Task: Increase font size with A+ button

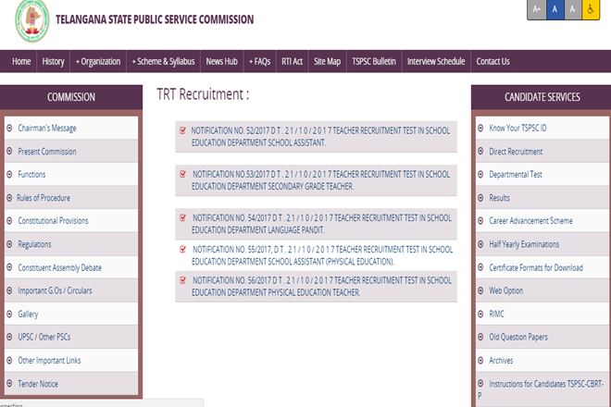Action: click(x=536, y=10)
